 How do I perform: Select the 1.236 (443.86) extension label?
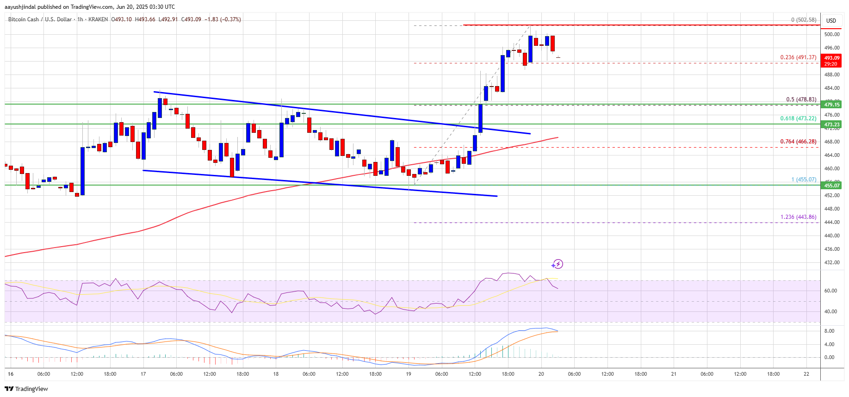pos(798,217)
